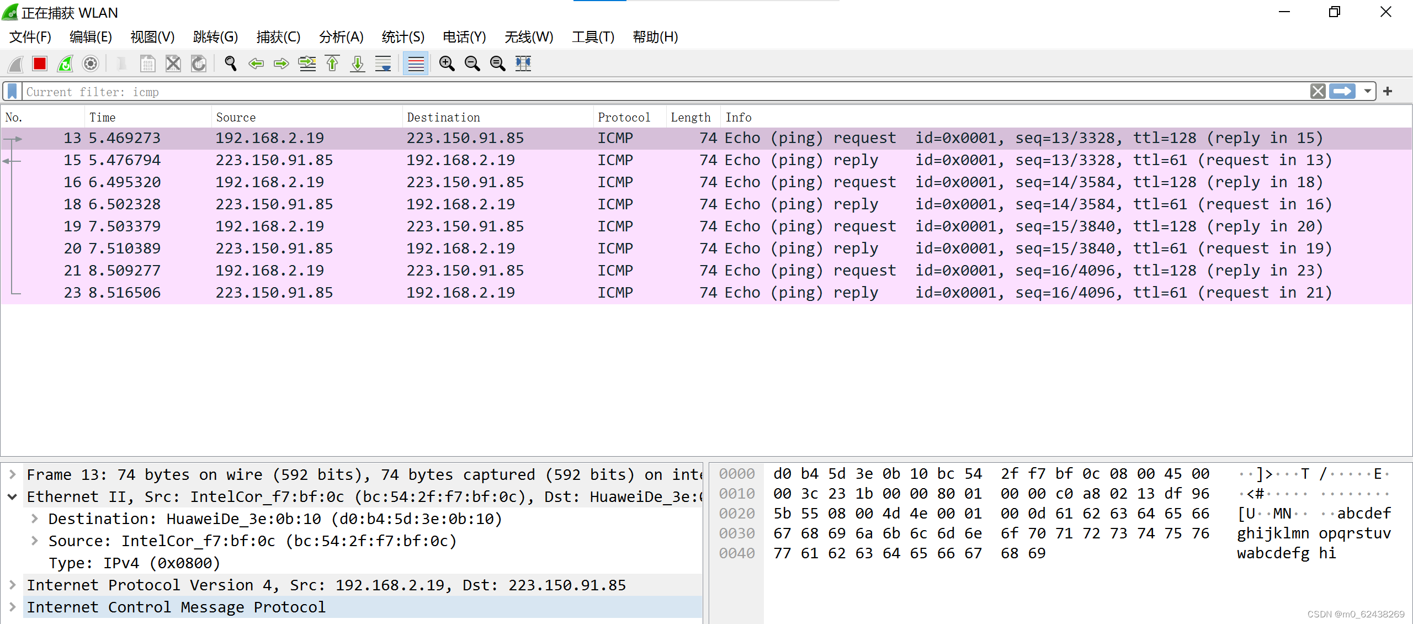The width and height of the screenshot is (1413, 624).
Task: Expand the Internet Protocol Version 4 node
Action: click(x=12, y=585)
